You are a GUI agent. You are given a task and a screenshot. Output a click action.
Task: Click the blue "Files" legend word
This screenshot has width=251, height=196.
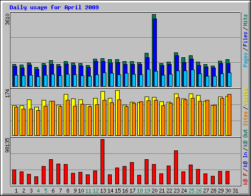coord(245,39)
